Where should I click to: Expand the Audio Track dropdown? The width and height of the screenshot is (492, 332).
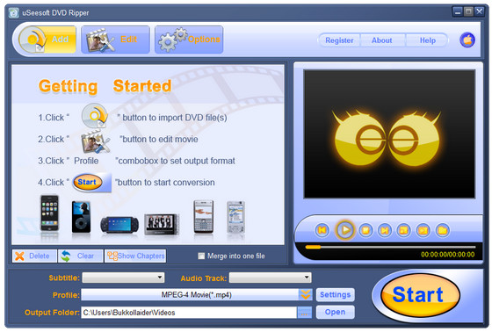pyautogui.click(x=271, y=278)
